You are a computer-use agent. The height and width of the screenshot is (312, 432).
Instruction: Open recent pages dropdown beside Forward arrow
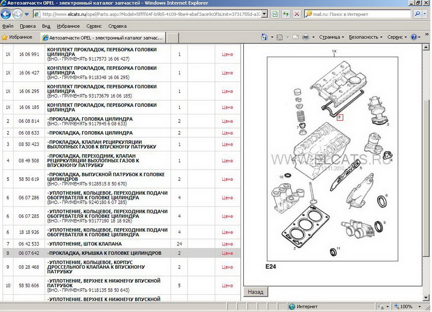point(27,14)
